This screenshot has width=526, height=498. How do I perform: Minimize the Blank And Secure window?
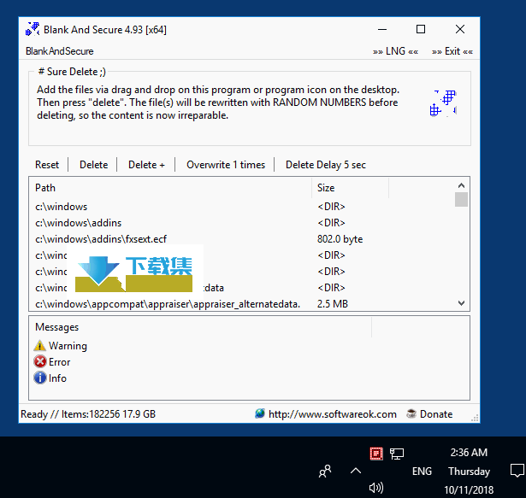tap(382, 30)
